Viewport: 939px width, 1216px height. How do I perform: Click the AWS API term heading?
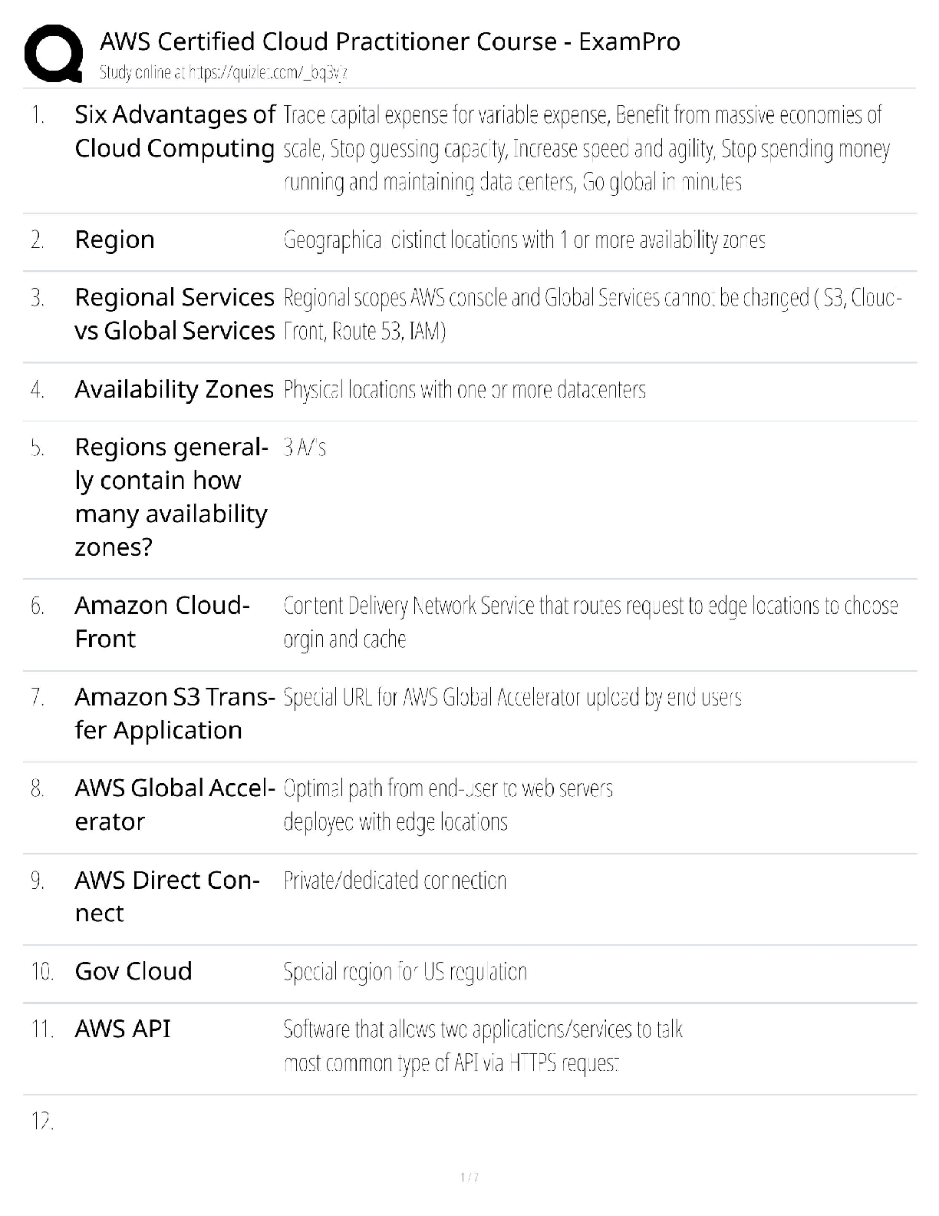[123, 1029]
